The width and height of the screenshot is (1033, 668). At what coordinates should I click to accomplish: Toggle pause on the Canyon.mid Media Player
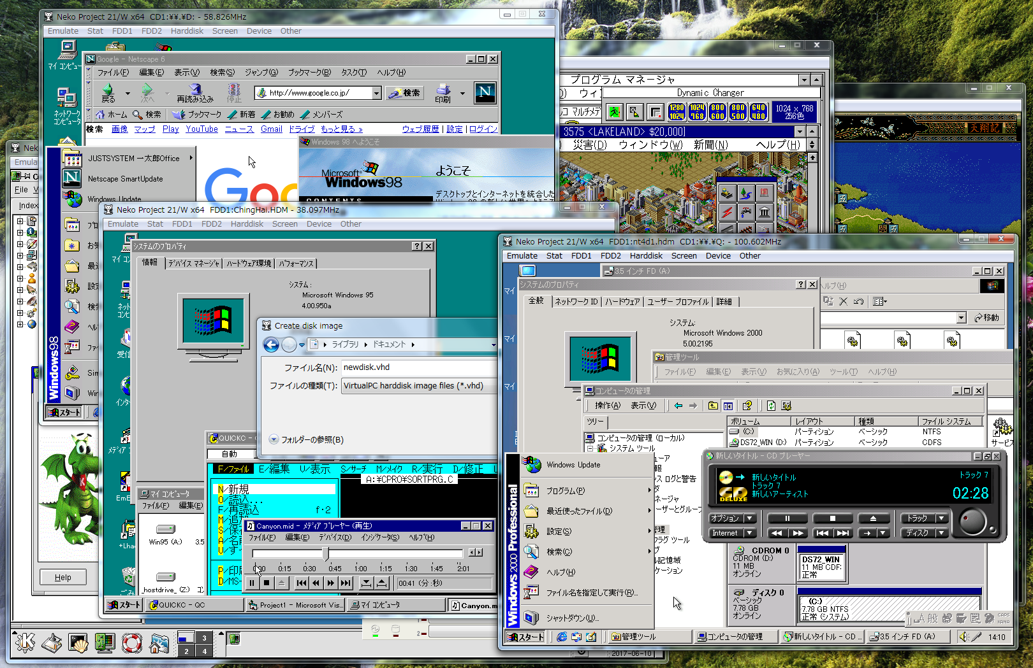(x=252, y=583)
